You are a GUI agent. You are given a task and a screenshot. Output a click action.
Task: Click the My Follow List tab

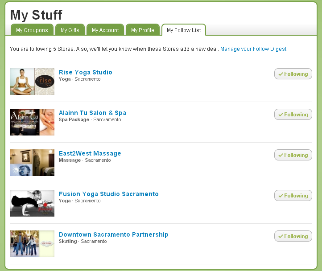pos(184,30)
